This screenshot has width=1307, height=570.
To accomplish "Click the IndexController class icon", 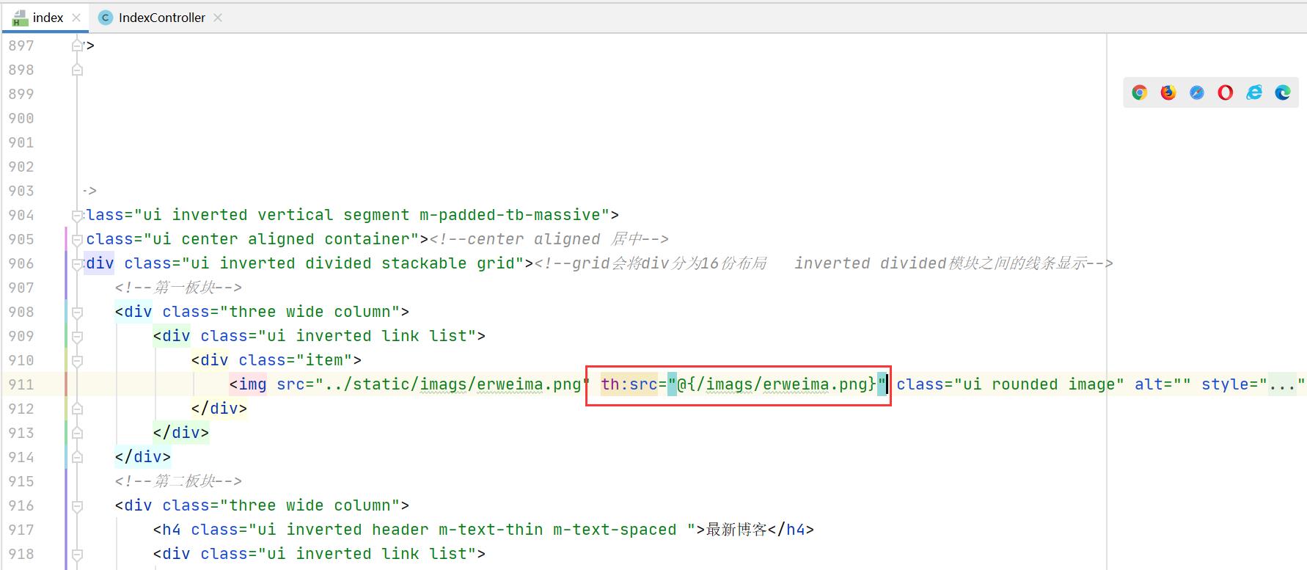I will click(106, 18).
